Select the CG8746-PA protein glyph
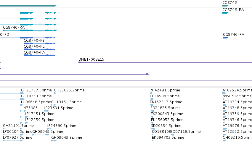This screenshot has width=252, height=142. click(x=225, y=38)
